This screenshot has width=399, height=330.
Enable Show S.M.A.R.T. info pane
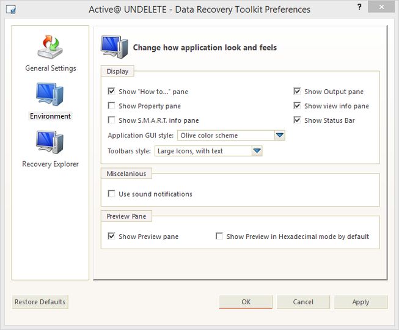[111, 120]
